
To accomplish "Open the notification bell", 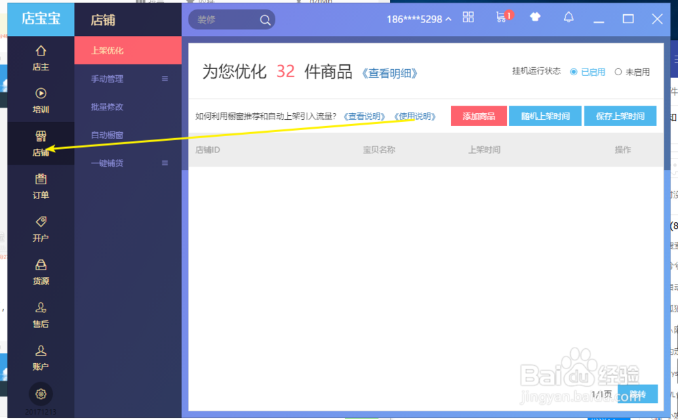I will (x=569, y=18).
